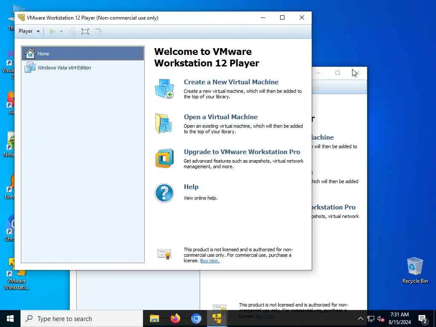Click the green Power On play button
The width and height of the screenshot is (436, 327).
point(52,31)
